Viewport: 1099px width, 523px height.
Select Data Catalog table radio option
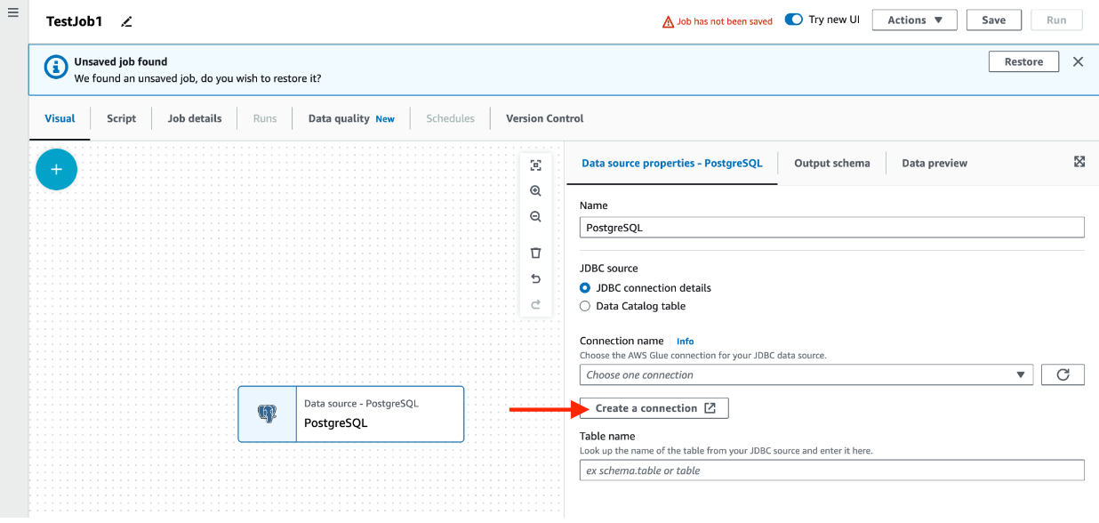click(585, 306)
